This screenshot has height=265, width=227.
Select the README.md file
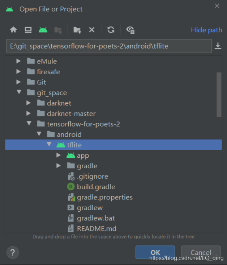pyautogui.click(x=113, y=228)
